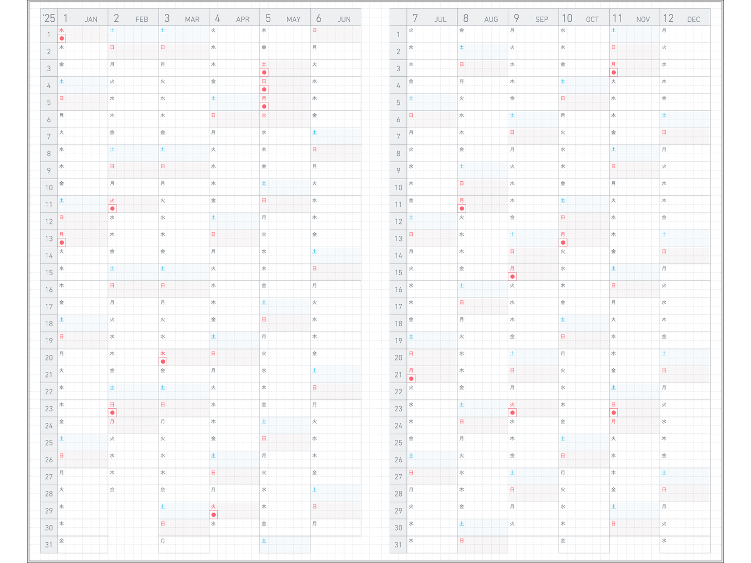Select the 11 NOV column header
The image size is (751, 563).
634,18
